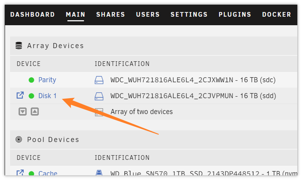Viewport: 302px width, 180px height.
Task: Click the Disk 1 drive identification icon
Action: point(99,96)
